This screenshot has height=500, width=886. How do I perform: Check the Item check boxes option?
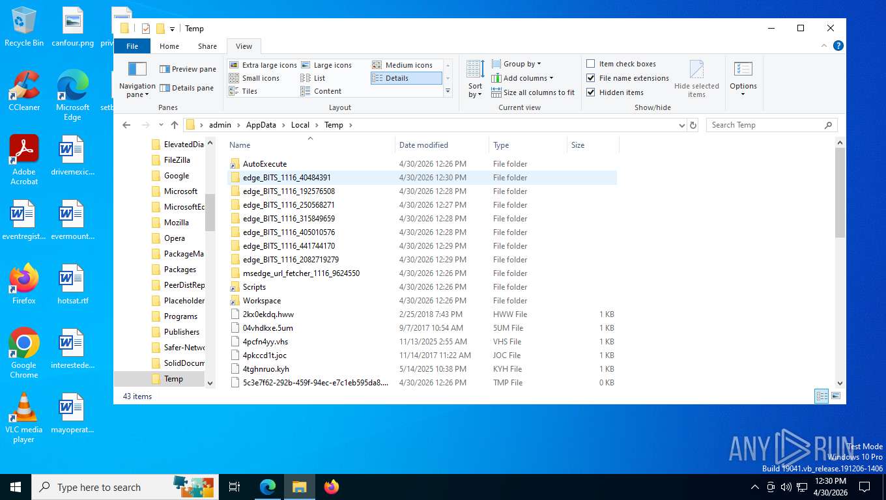[x=621, y=64]
